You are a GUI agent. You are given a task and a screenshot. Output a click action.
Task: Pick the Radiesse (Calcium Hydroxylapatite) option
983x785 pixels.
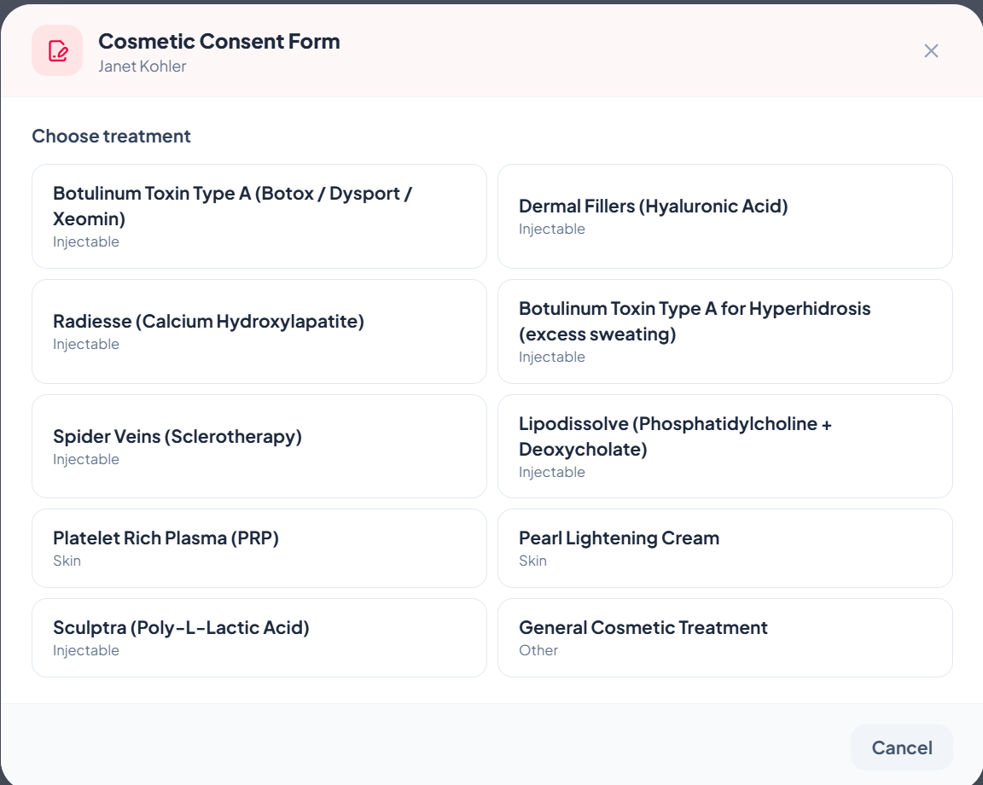(259, 331)
